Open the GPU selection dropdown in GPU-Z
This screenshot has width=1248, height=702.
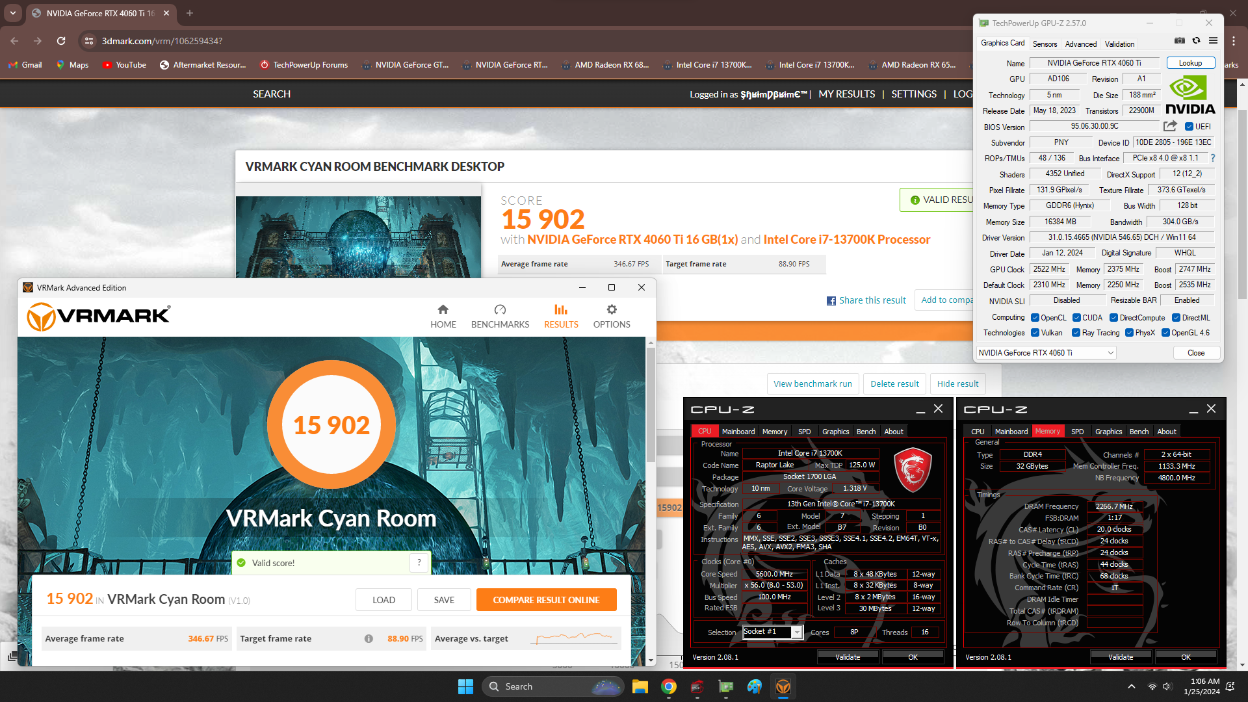click(x=1046, y=353)
